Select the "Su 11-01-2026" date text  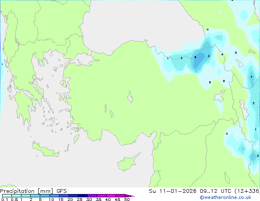point(173,191)
